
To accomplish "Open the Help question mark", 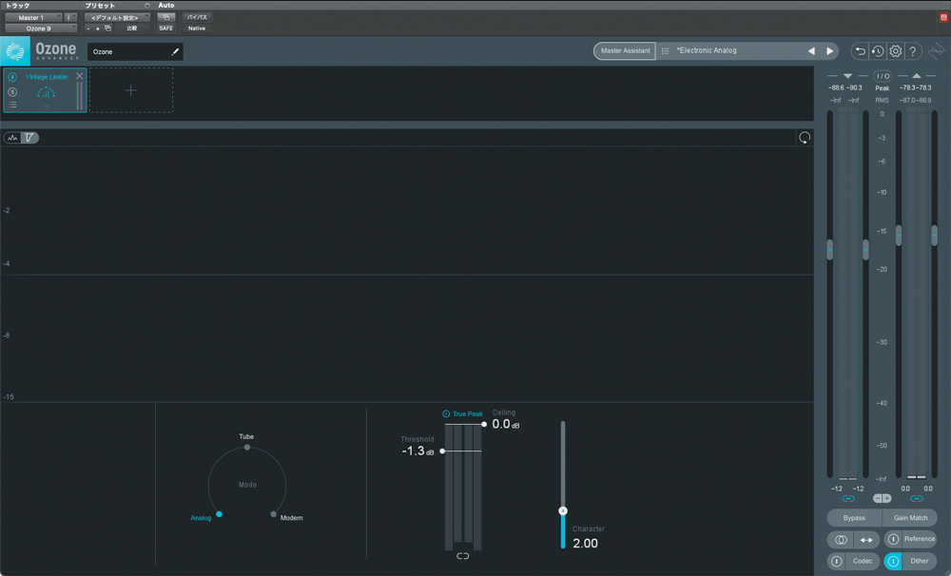I will pos(913,51).
